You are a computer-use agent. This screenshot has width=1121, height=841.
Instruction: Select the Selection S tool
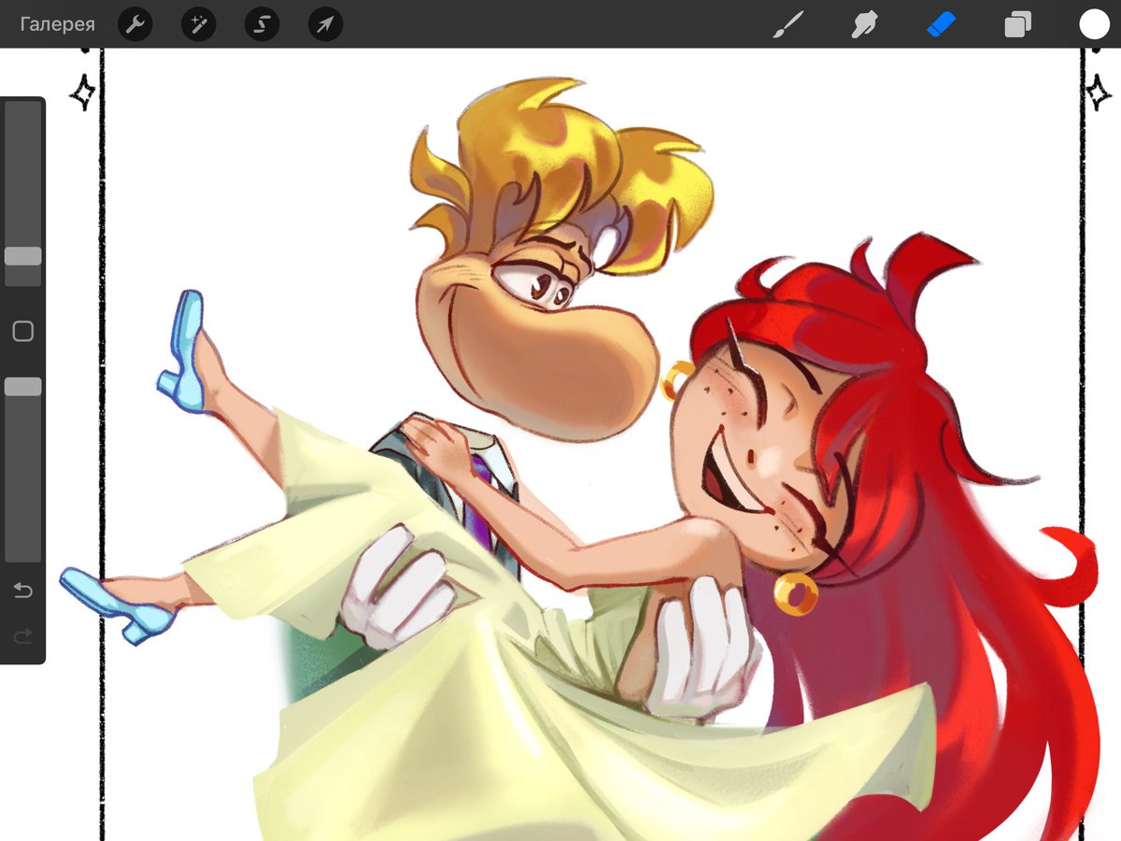(x=263, y=25)
